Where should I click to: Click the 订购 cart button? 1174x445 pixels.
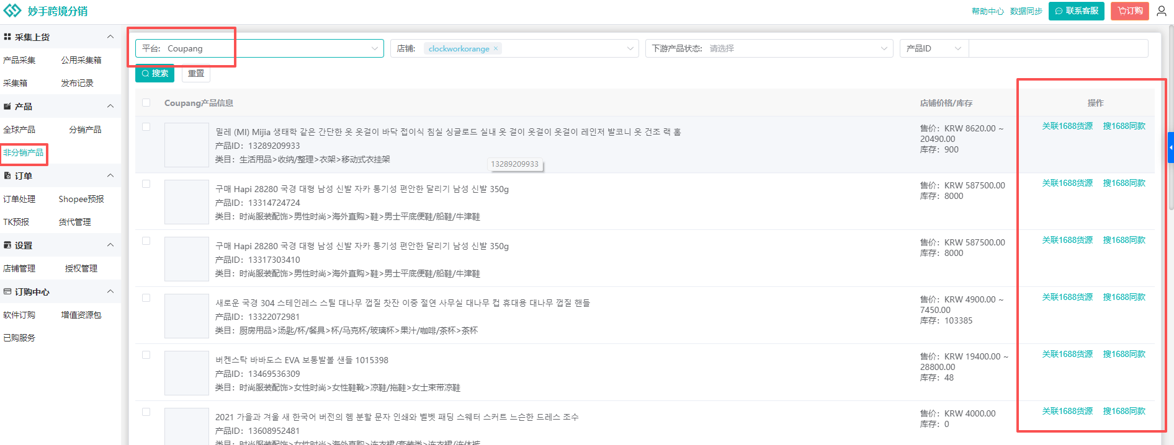click(x=1129, y=11)
